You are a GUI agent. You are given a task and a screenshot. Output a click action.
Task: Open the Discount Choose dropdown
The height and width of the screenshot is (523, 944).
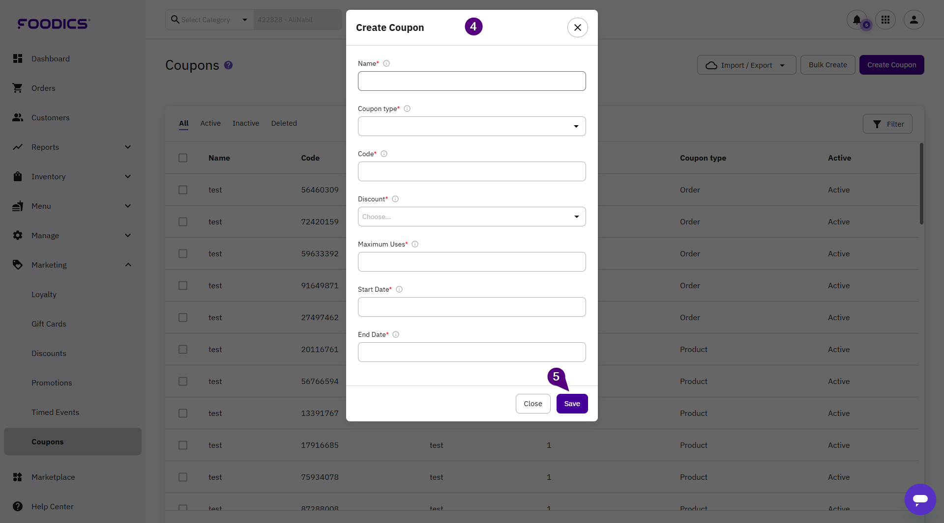click(472, 217)
